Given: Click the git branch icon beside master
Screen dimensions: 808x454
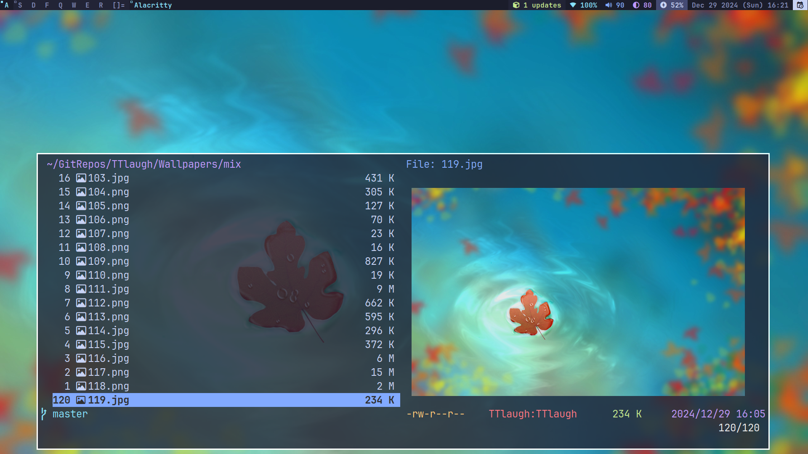Looking at the screenshot, I should pos(44,414).
